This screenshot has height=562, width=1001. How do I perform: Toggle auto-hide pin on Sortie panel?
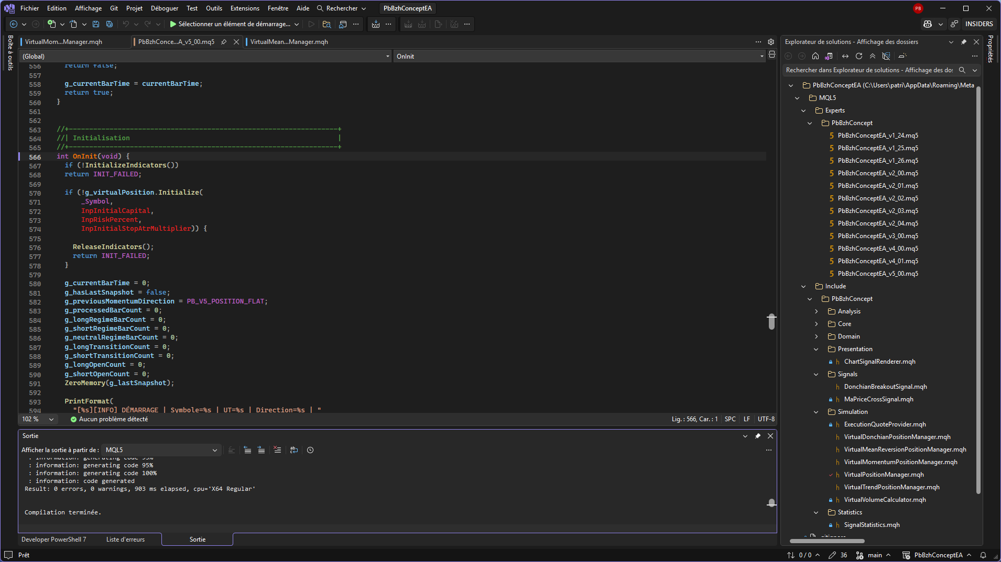point(758,436)
